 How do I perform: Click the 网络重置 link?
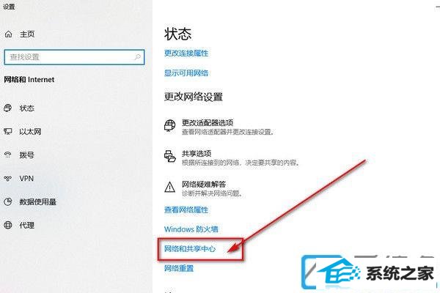[x=179, y=268]
